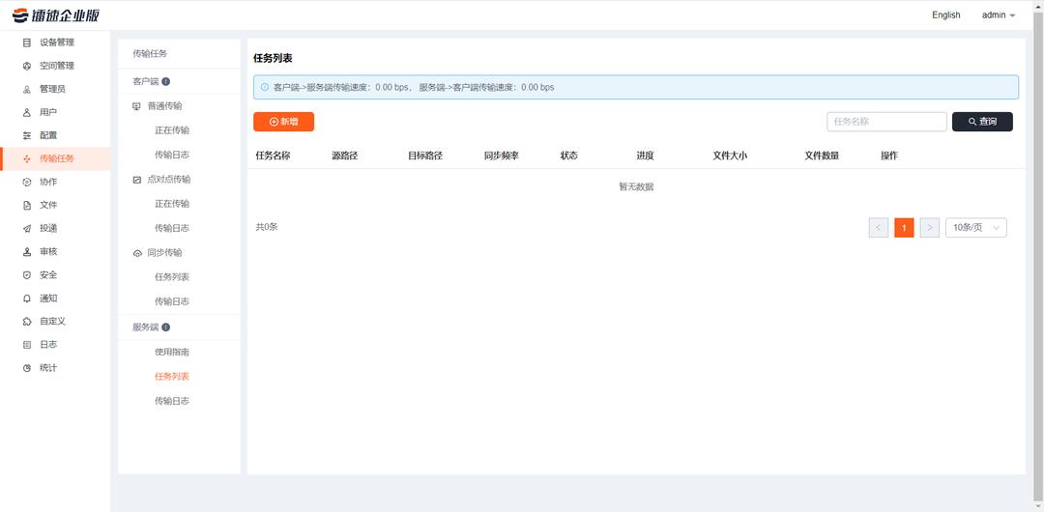Viewport: 1044px width, 512px height.
Task: Open the 10条/页 page size dropdown
Action: [x=975, y=228]
